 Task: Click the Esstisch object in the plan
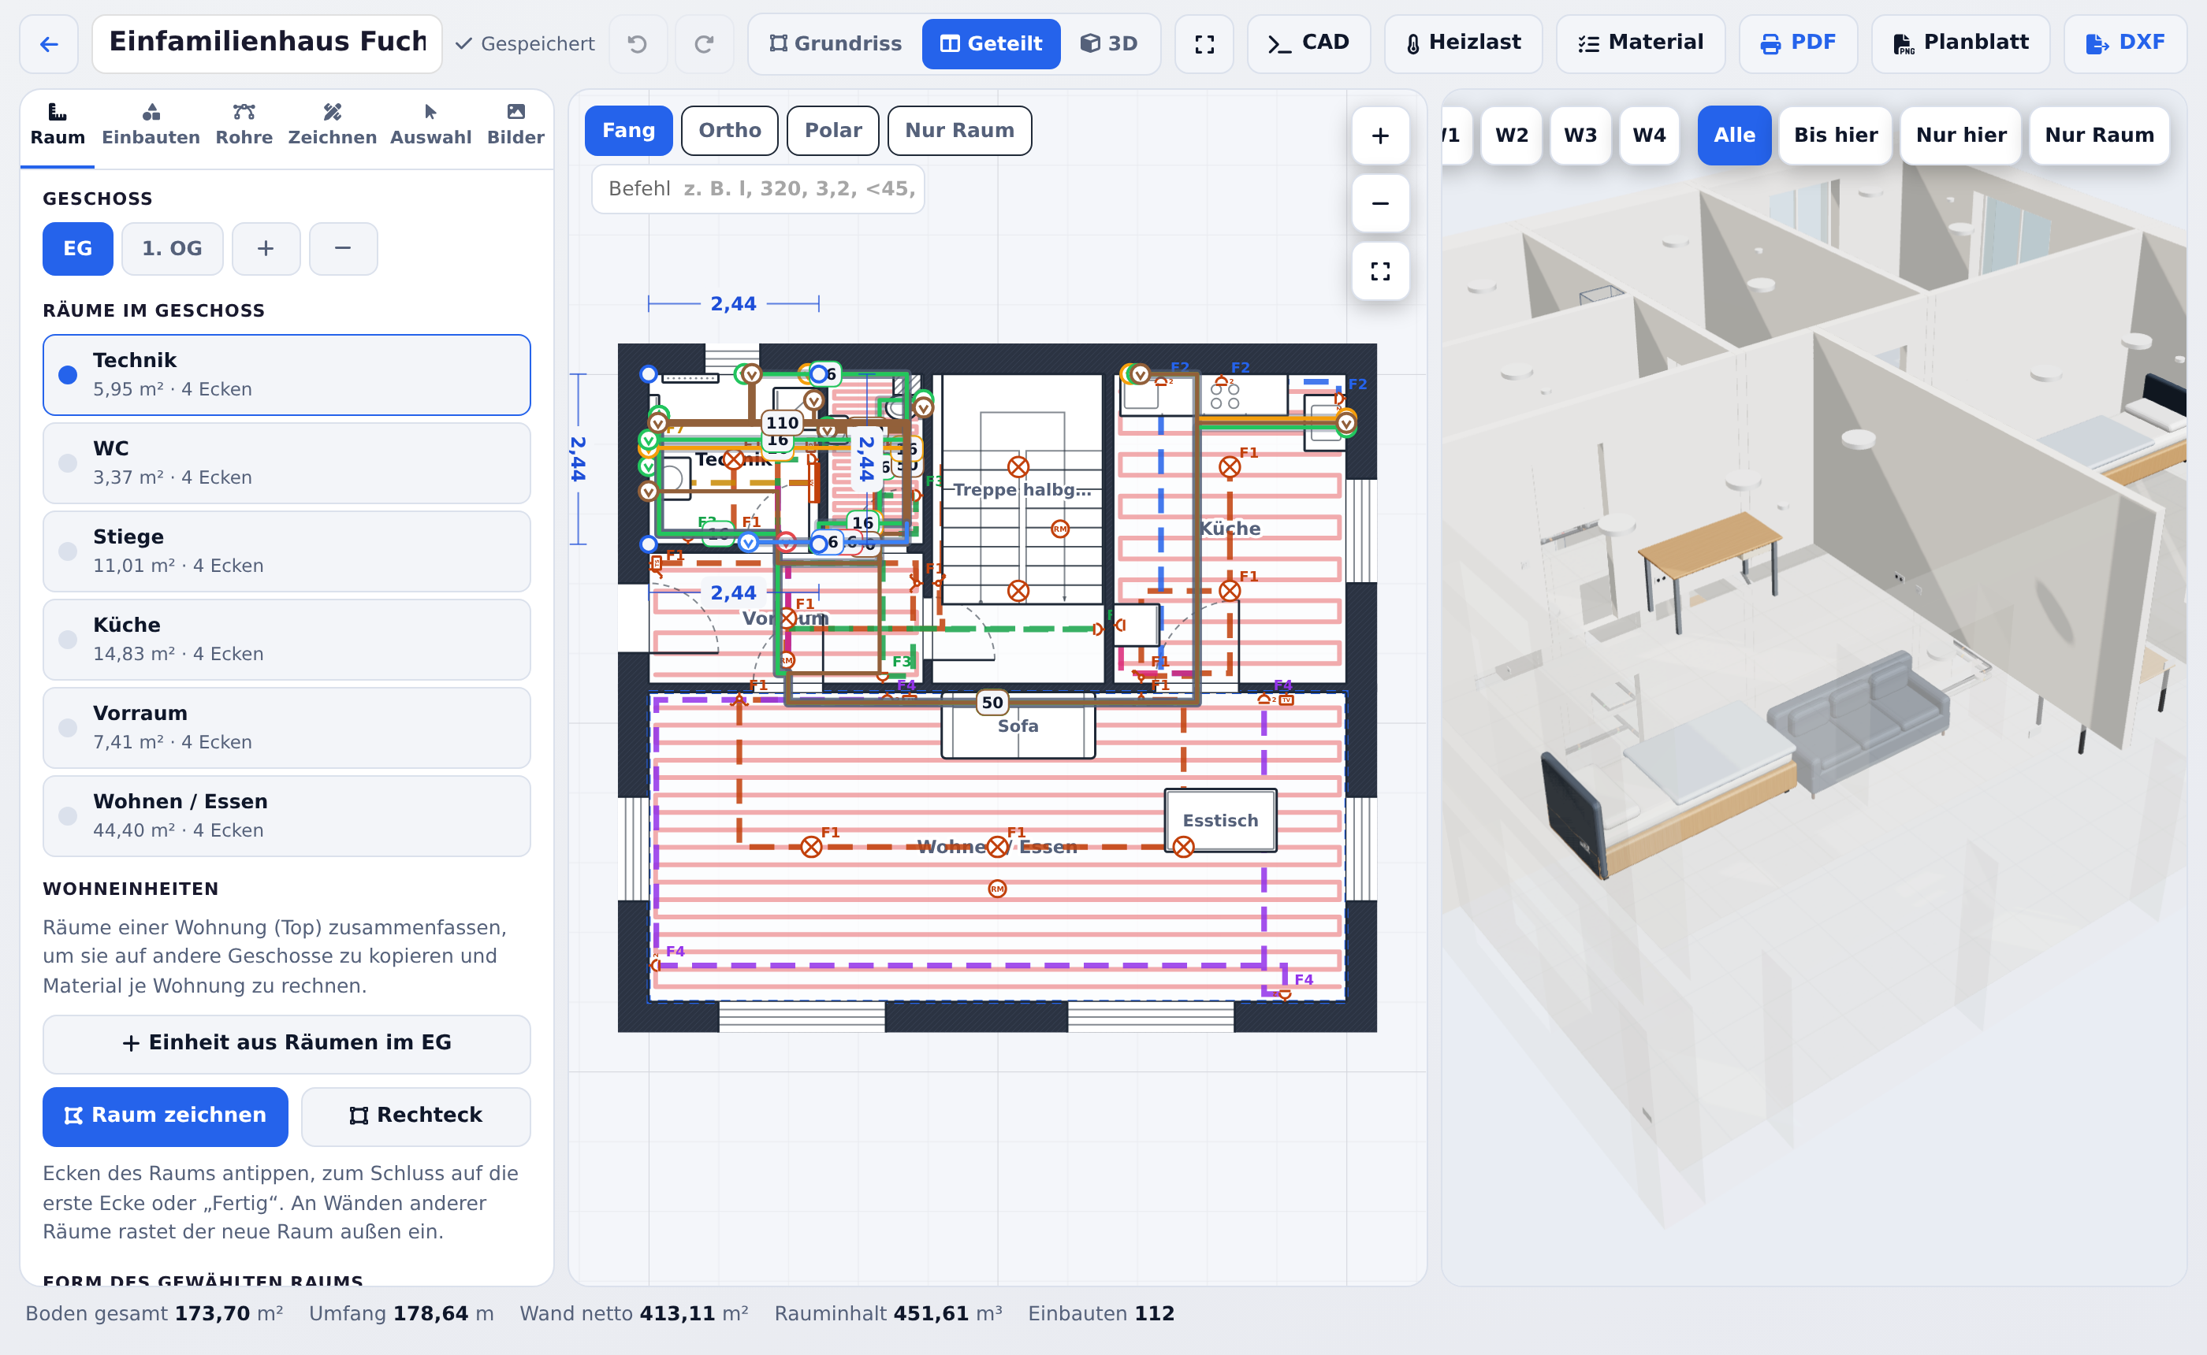click(1220, 820)
